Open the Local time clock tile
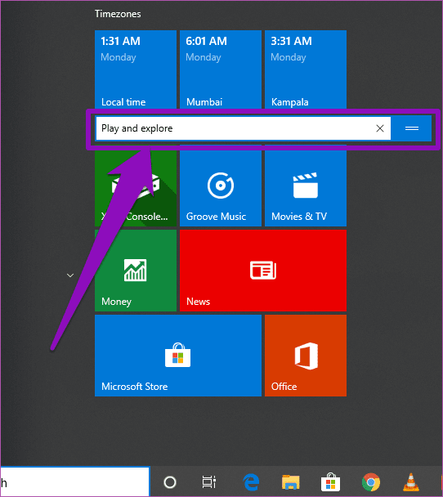Screen dimensions: 443x497 pyautogui.click(x=136, y=69)
